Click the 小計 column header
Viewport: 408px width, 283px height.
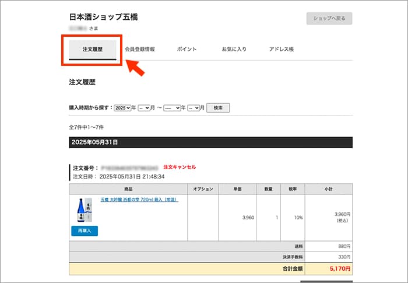click(329, 189)
